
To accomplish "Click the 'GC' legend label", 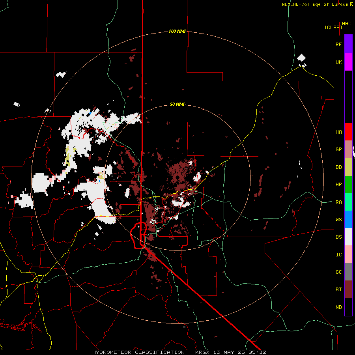I will point(338,272).
